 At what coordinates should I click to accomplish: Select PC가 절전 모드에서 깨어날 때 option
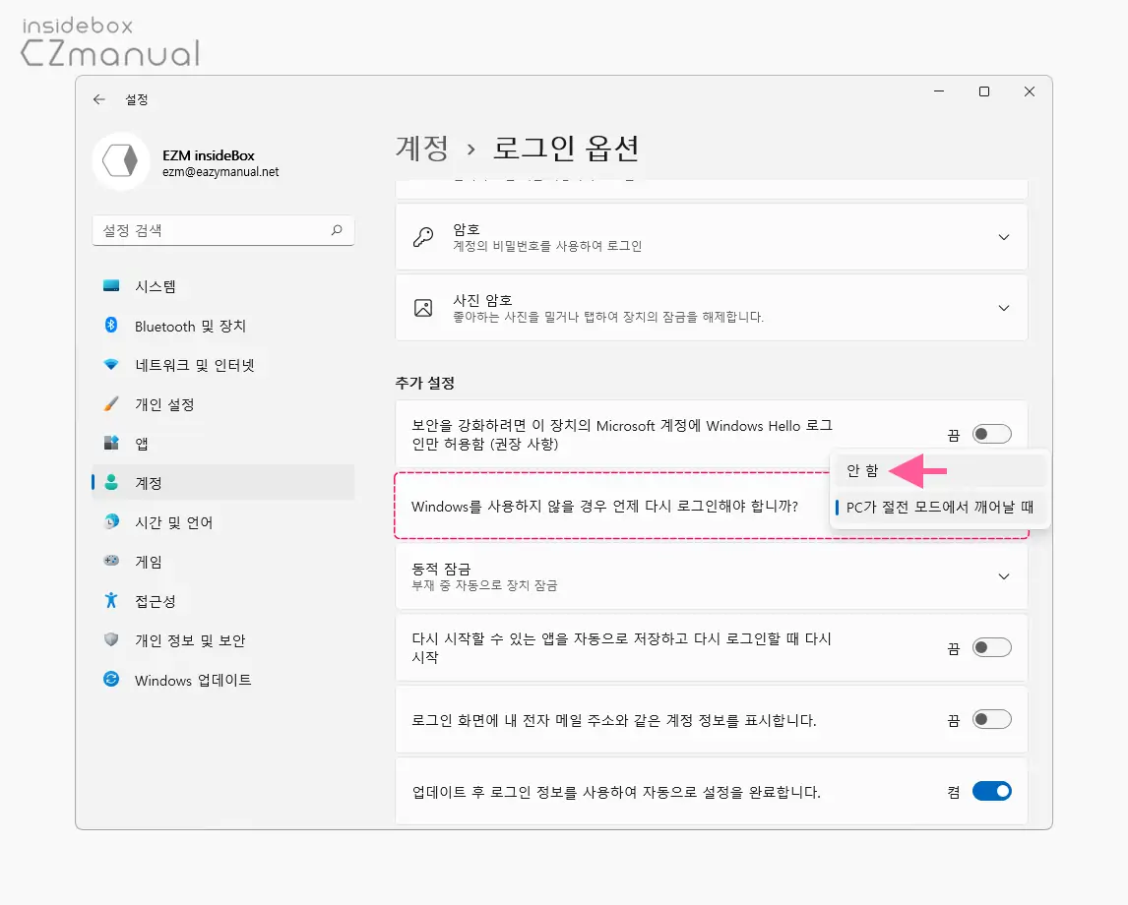pyautogui.click(x=938, y=508)
